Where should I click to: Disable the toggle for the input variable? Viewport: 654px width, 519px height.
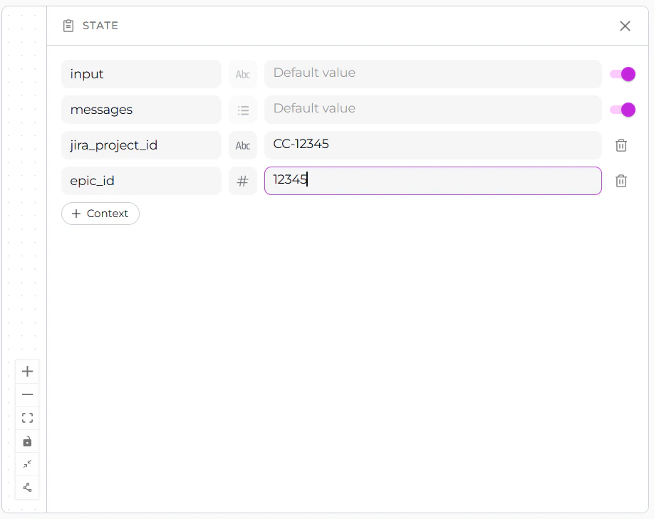click(x=622, y=74)
